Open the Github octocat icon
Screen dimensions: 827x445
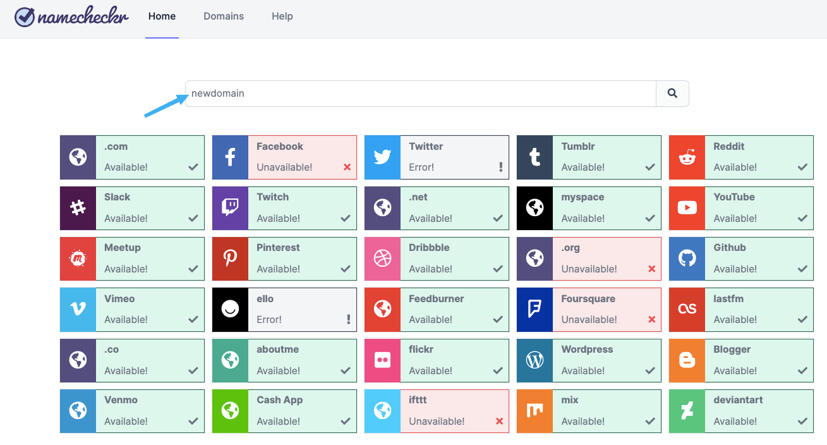click(687, 259)
